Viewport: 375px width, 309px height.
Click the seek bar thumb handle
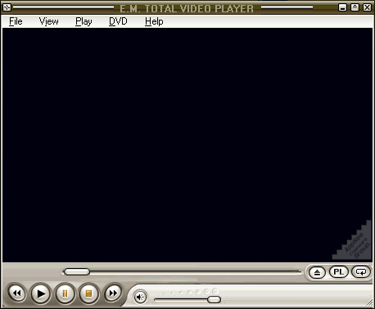(77, 271)
